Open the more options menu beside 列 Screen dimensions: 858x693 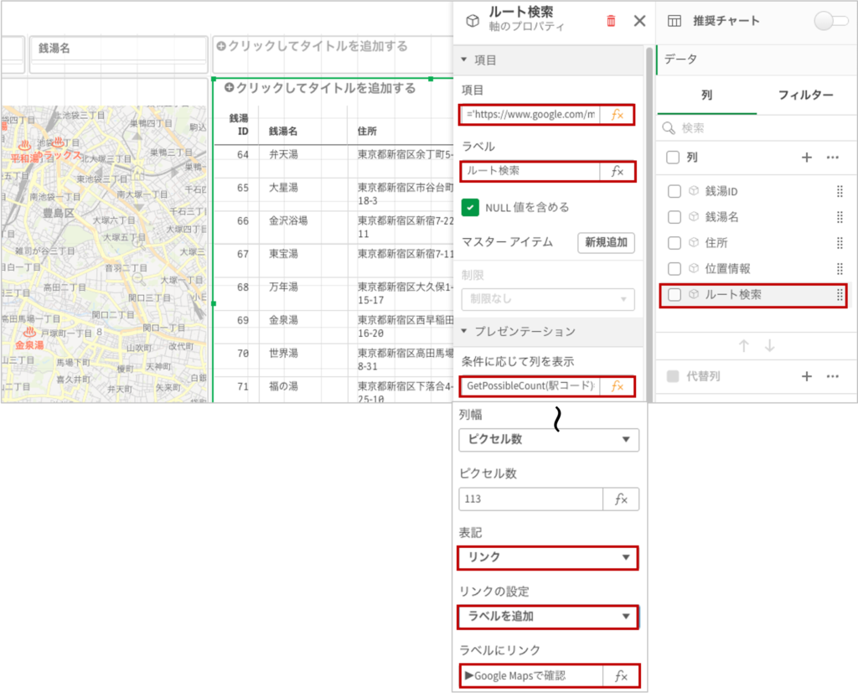[832, 157]
